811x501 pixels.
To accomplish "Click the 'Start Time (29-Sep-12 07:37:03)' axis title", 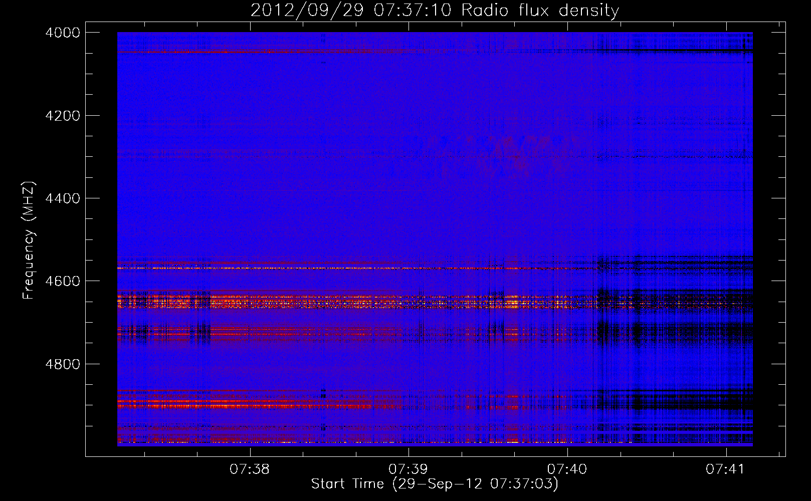I will (x=435, y=484).
